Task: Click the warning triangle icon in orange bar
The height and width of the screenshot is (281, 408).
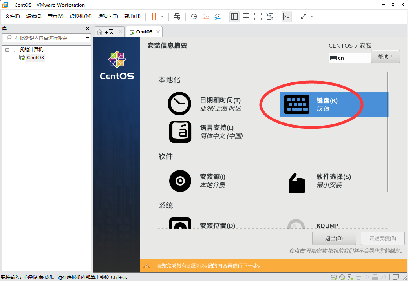Action: point(146,266)
